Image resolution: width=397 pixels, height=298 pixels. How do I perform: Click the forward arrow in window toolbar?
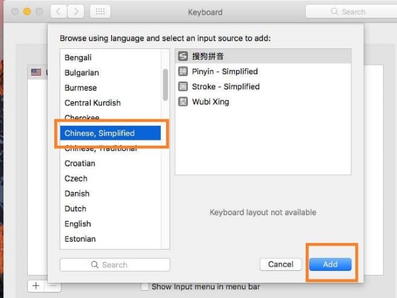pyautogui.click(x=76, y=12)
